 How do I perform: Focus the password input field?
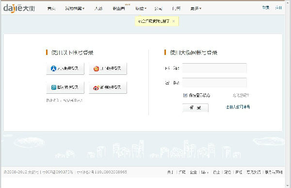[x=214, y=83]
